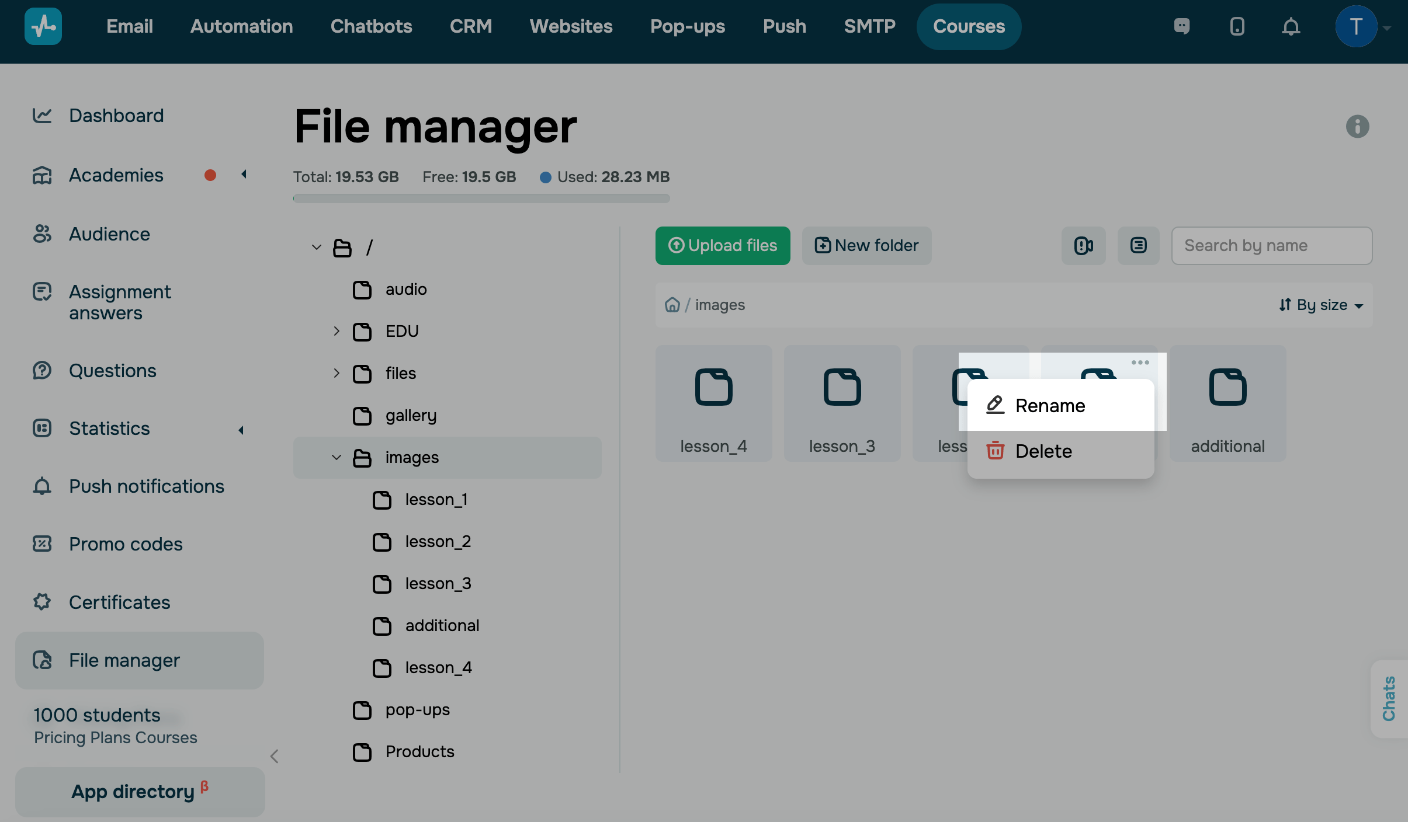Open the By size sort dropdown
Image resolution: width=1408 pixels, height=822 pixels.
[x=1321, y=305]
